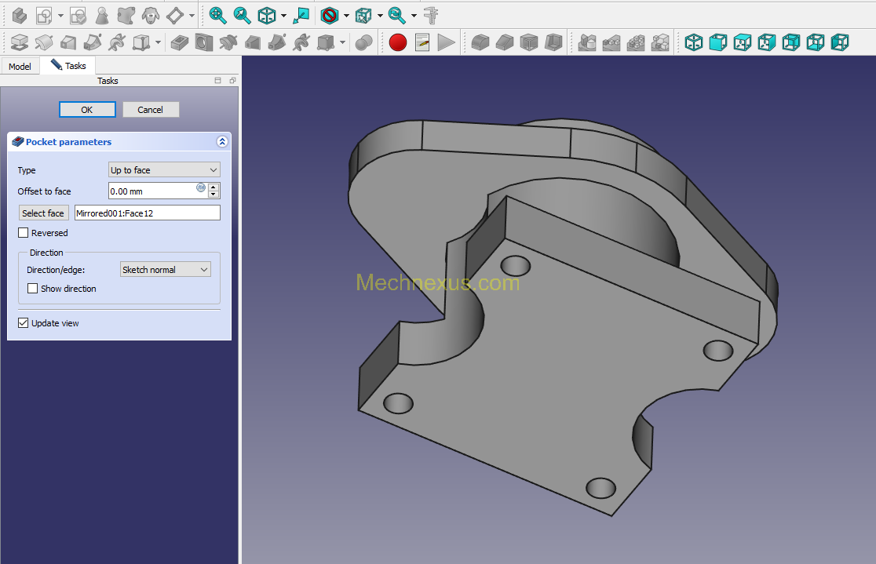
Task: Click the Boolean operation spheres icon
Action: coord(363,42)
